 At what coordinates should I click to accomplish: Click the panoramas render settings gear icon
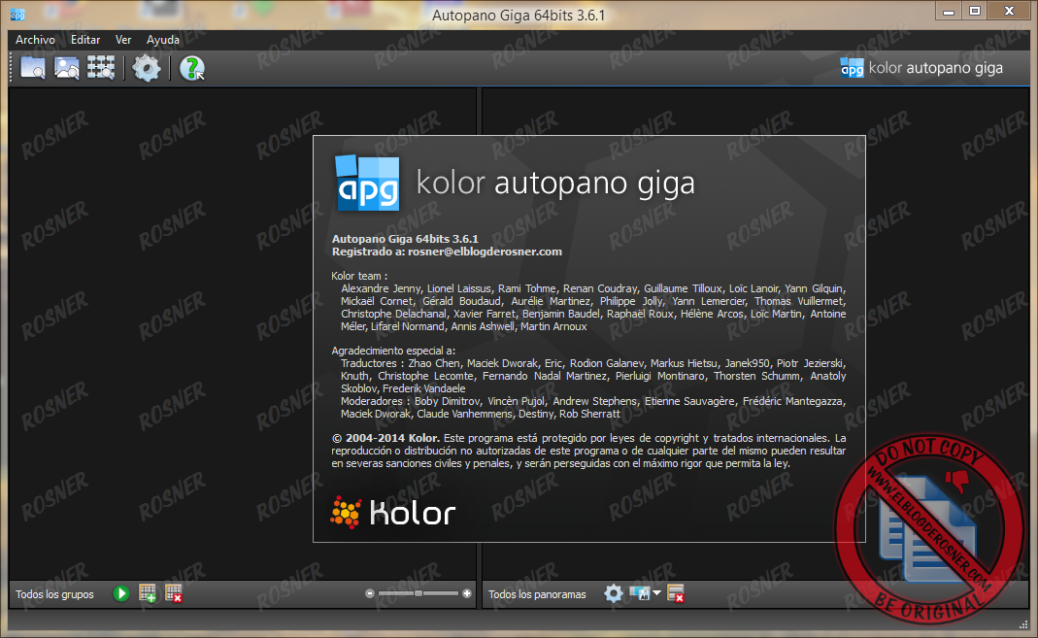point(614,593)
